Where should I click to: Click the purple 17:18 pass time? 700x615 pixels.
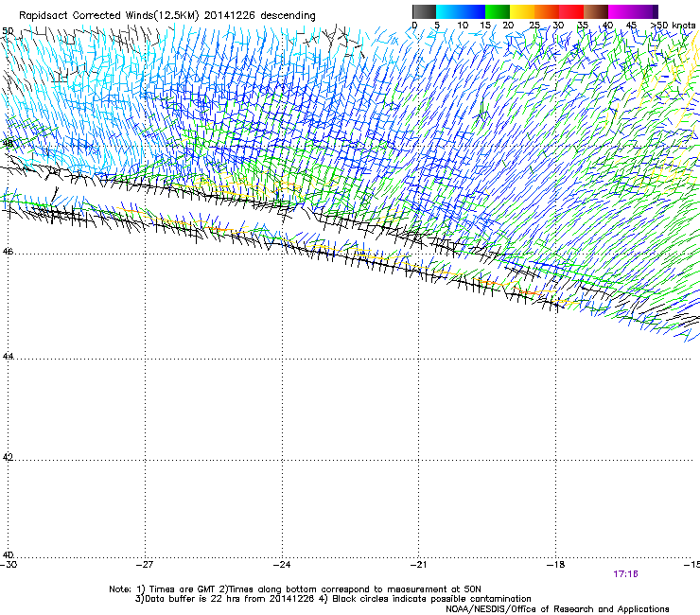[x=625, y=574]
